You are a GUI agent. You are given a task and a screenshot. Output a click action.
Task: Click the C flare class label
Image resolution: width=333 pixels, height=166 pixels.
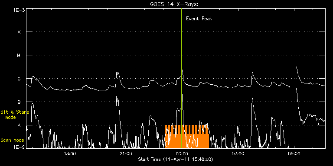19,79
